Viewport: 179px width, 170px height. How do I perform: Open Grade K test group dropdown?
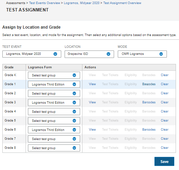[x=54, y=75]
